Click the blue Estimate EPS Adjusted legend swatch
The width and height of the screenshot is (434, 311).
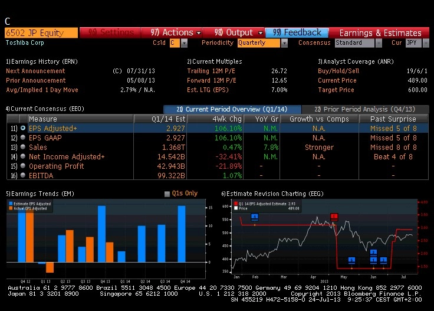click(x=11, y=204)
